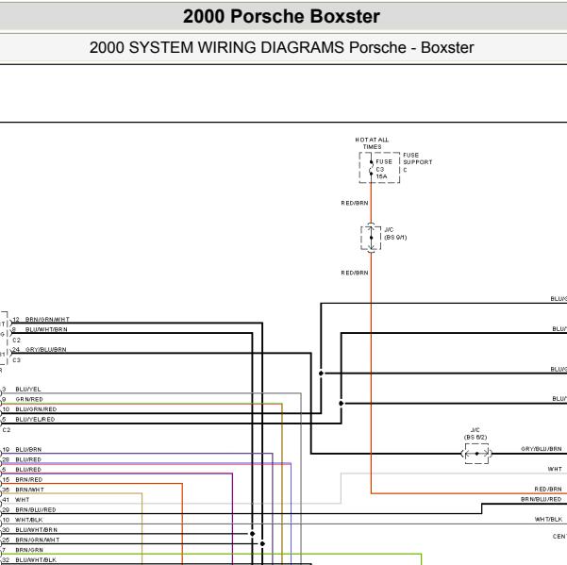The height and width of the screenshot is (565, 567).
Task: Click the RED/BRN label at the right edge
Action: [x=548, y=489]
